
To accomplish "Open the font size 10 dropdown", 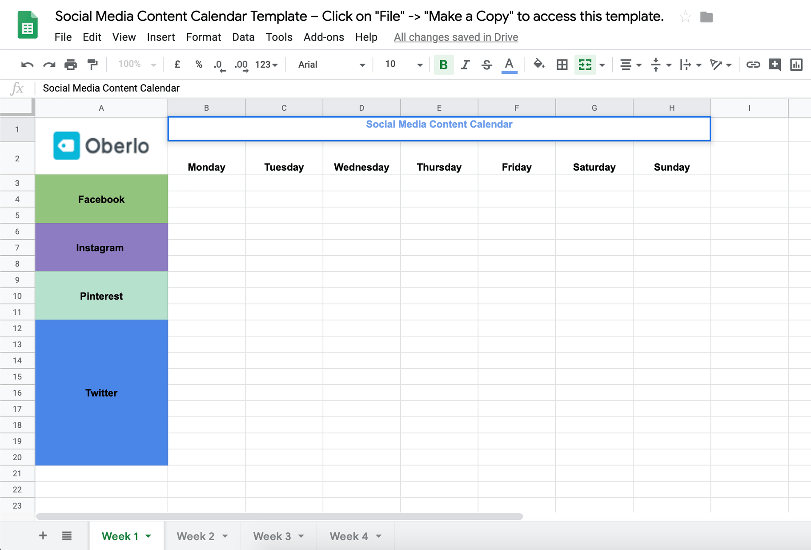I will (x=404, y=64).
